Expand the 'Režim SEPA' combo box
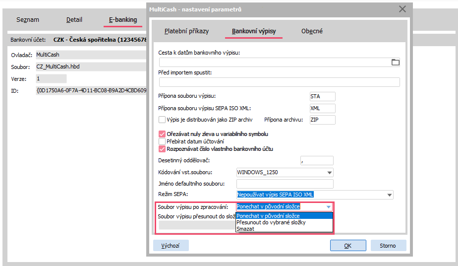 [x=389, y=195]
